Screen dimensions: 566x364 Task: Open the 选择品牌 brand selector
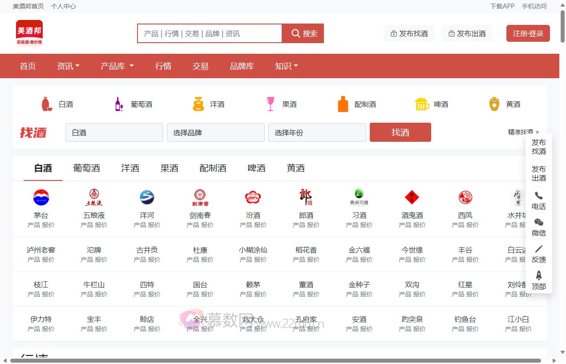coord(215,132)
